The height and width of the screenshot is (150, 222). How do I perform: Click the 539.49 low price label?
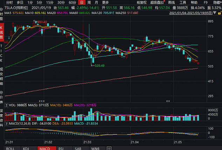[x=100, y=66]
